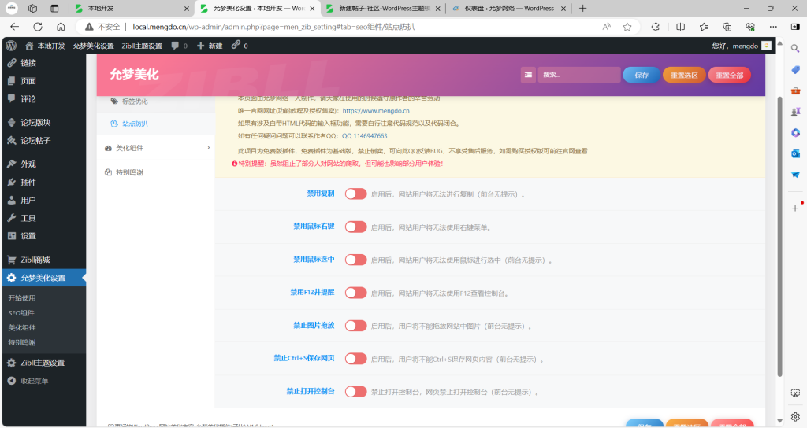
Task: Open 本地开发 home link in admin bar
Action: tap(45, 46)
